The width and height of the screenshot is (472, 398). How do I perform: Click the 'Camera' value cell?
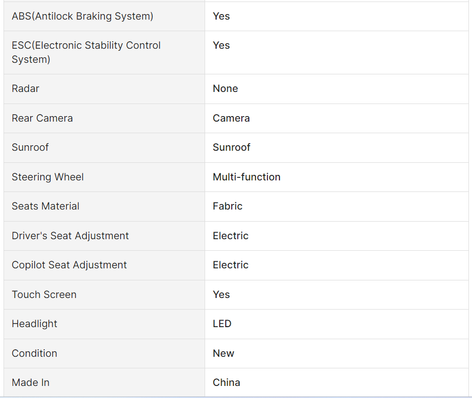[x=231, y=118]
